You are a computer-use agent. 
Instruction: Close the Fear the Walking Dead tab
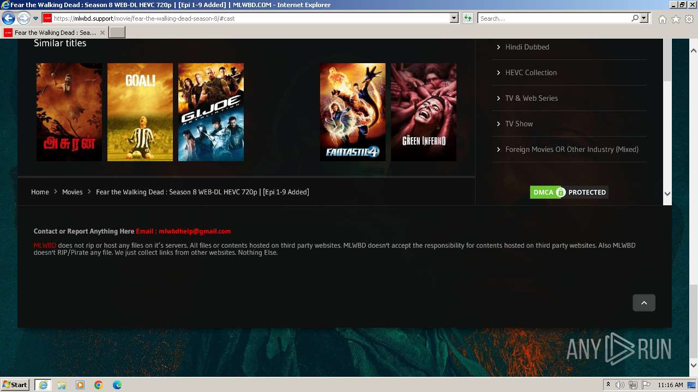pos(103,33)
